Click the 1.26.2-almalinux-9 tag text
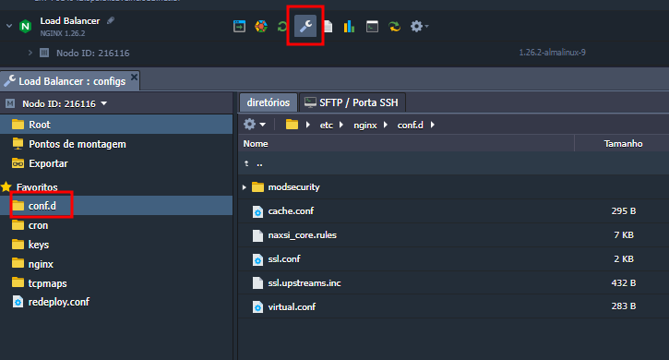 pos(552,53)
